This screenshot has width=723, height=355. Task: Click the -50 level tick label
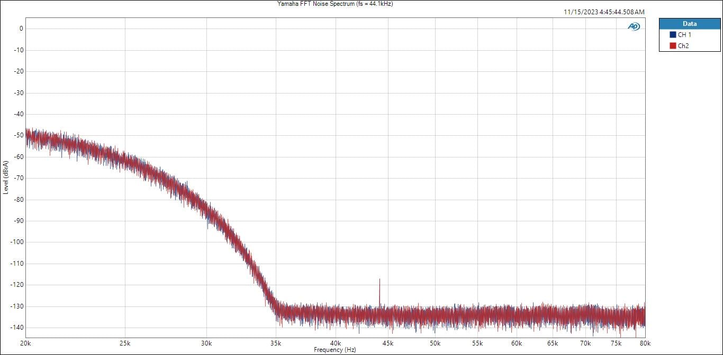[19, 135]
